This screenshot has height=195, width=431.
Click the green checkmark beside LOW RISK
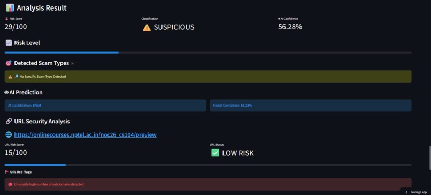point(215,153)
